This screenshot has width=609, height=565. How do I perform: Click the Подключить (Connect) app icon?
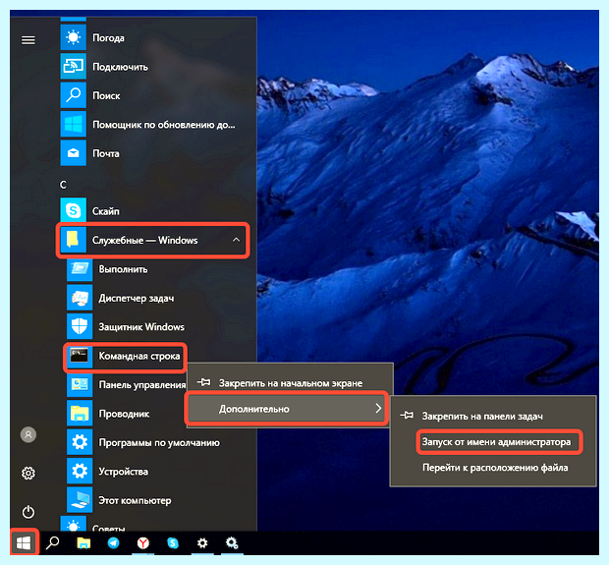(73, 67)
